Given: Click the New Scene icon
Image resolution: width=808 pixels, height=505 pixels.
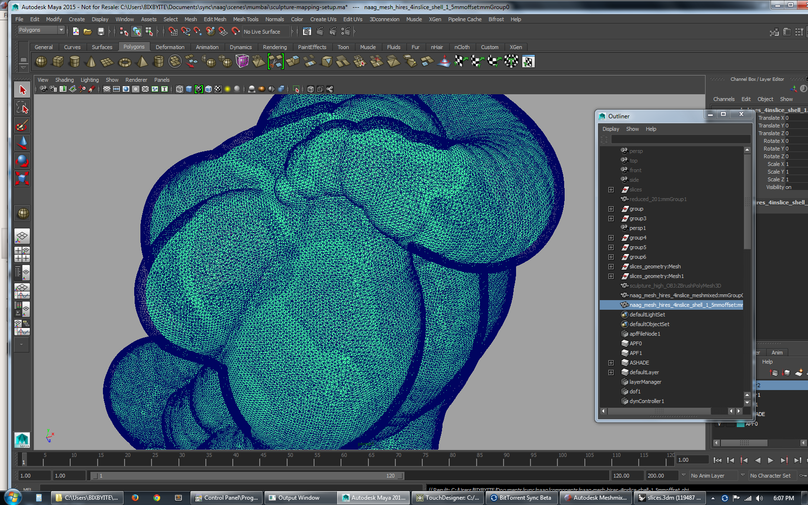Looking at the screenshot, I should pyautogui.click(x=76, y=31).
